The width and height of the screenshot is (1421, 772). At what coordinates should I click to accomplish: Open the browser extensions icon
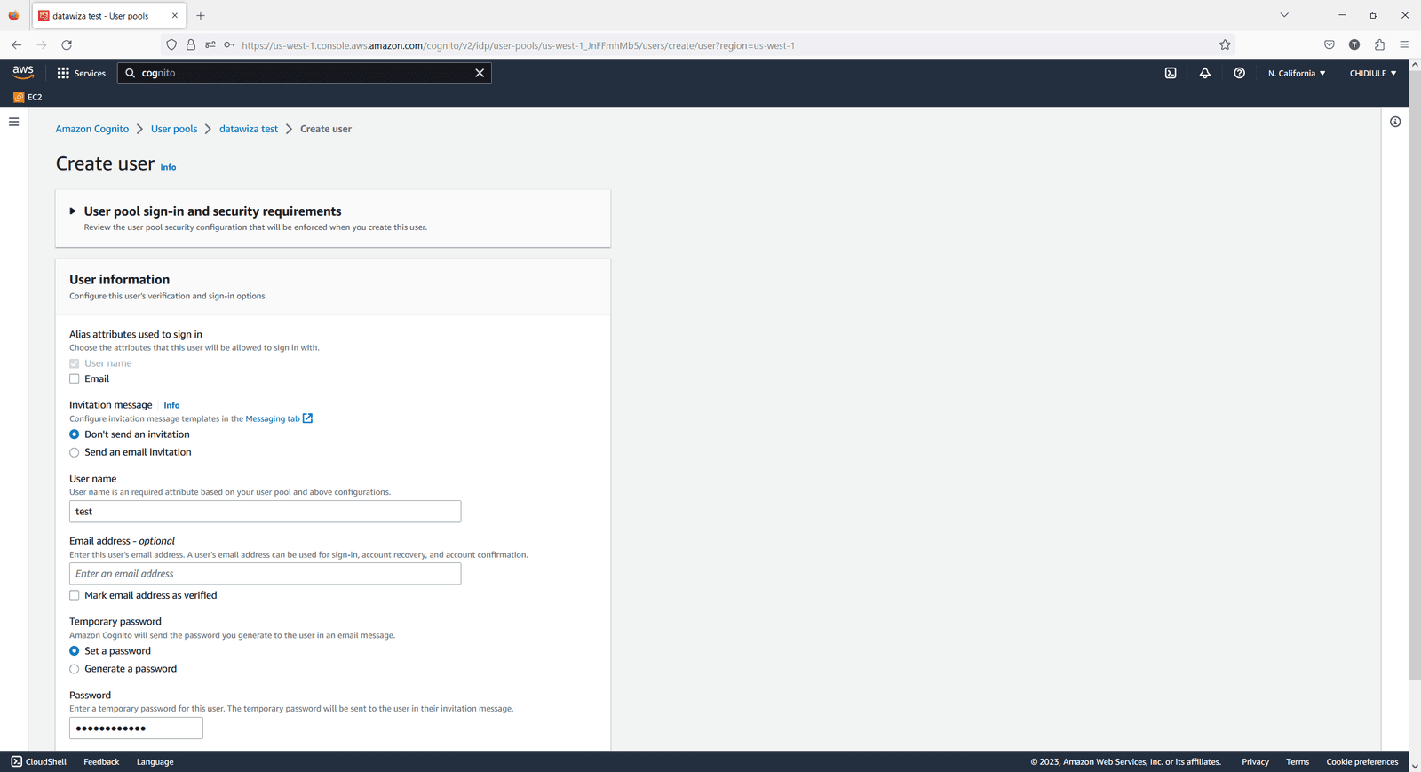click(x=1379, y=44)
